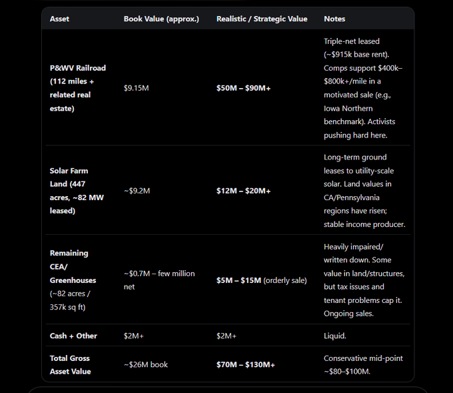Click the Notes column header
453x393 pixels.
(x=334, y=19)
